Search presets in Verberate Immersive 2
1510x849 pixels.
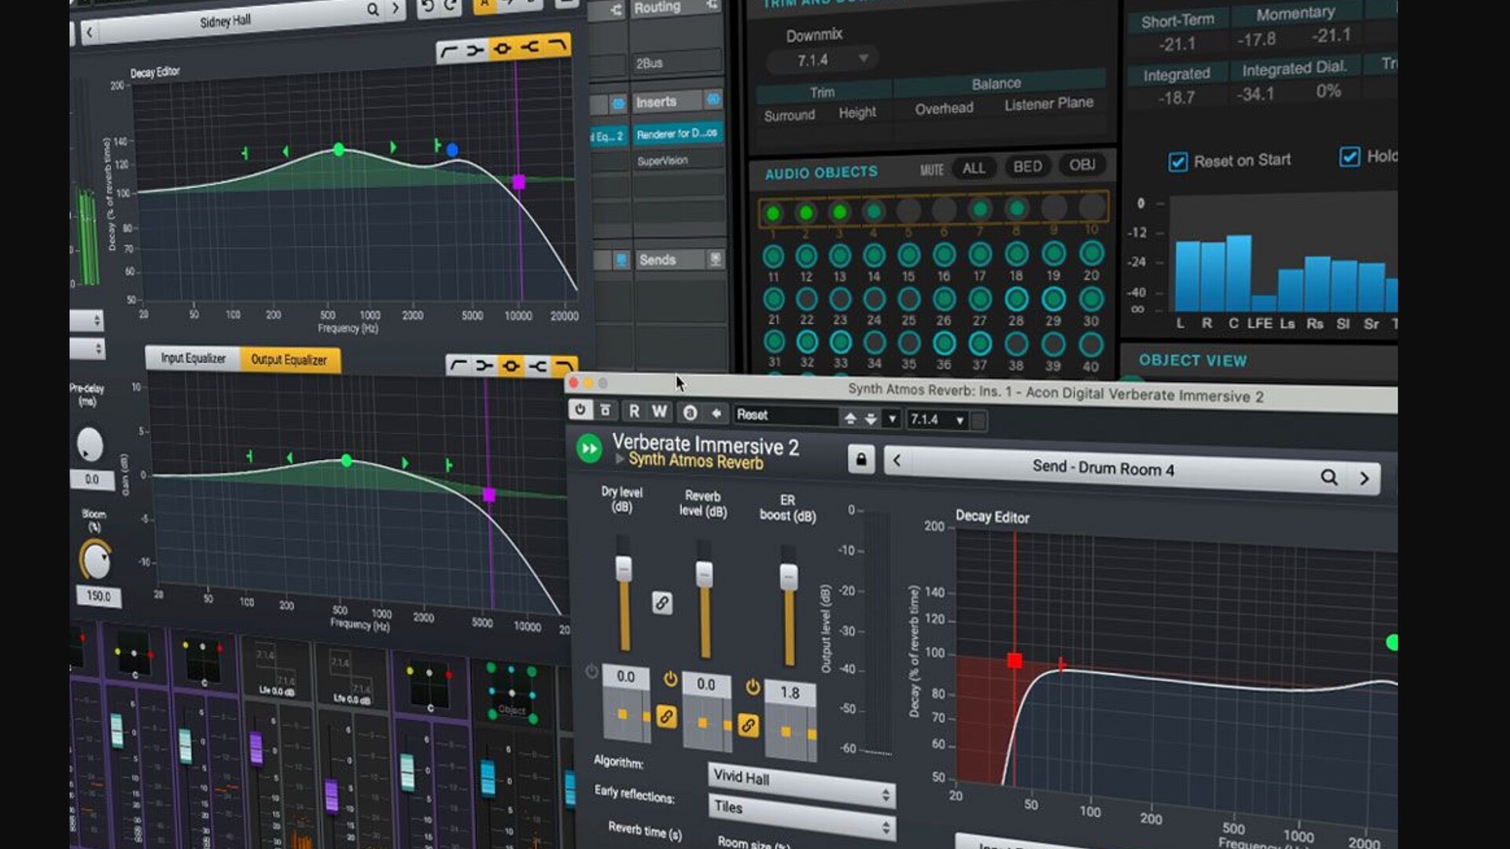(1328, 476)
